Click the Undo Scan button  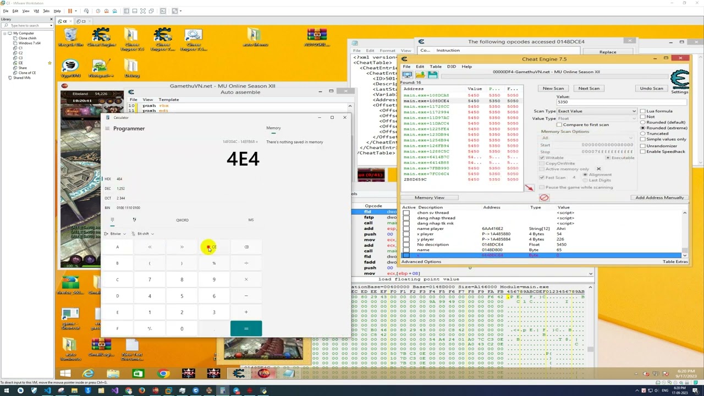(x=651, y=89)
